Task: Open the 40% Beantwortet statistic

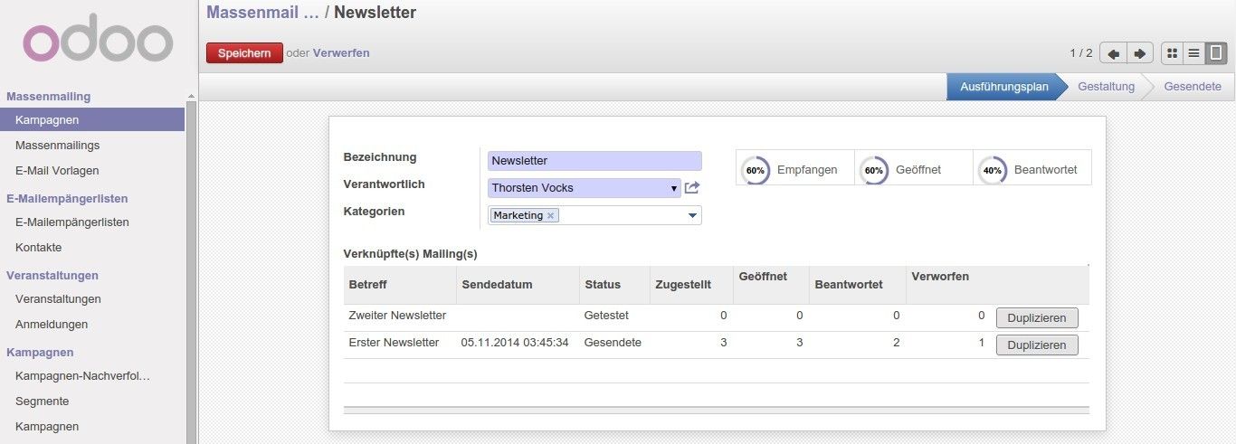Action: point(1032,169)
